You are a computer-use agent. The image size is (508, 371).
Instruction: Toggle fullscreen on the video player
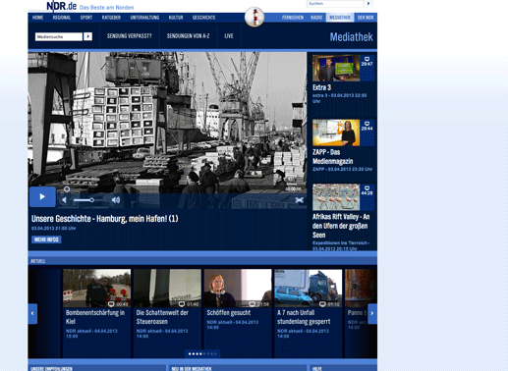pos(299,200)
